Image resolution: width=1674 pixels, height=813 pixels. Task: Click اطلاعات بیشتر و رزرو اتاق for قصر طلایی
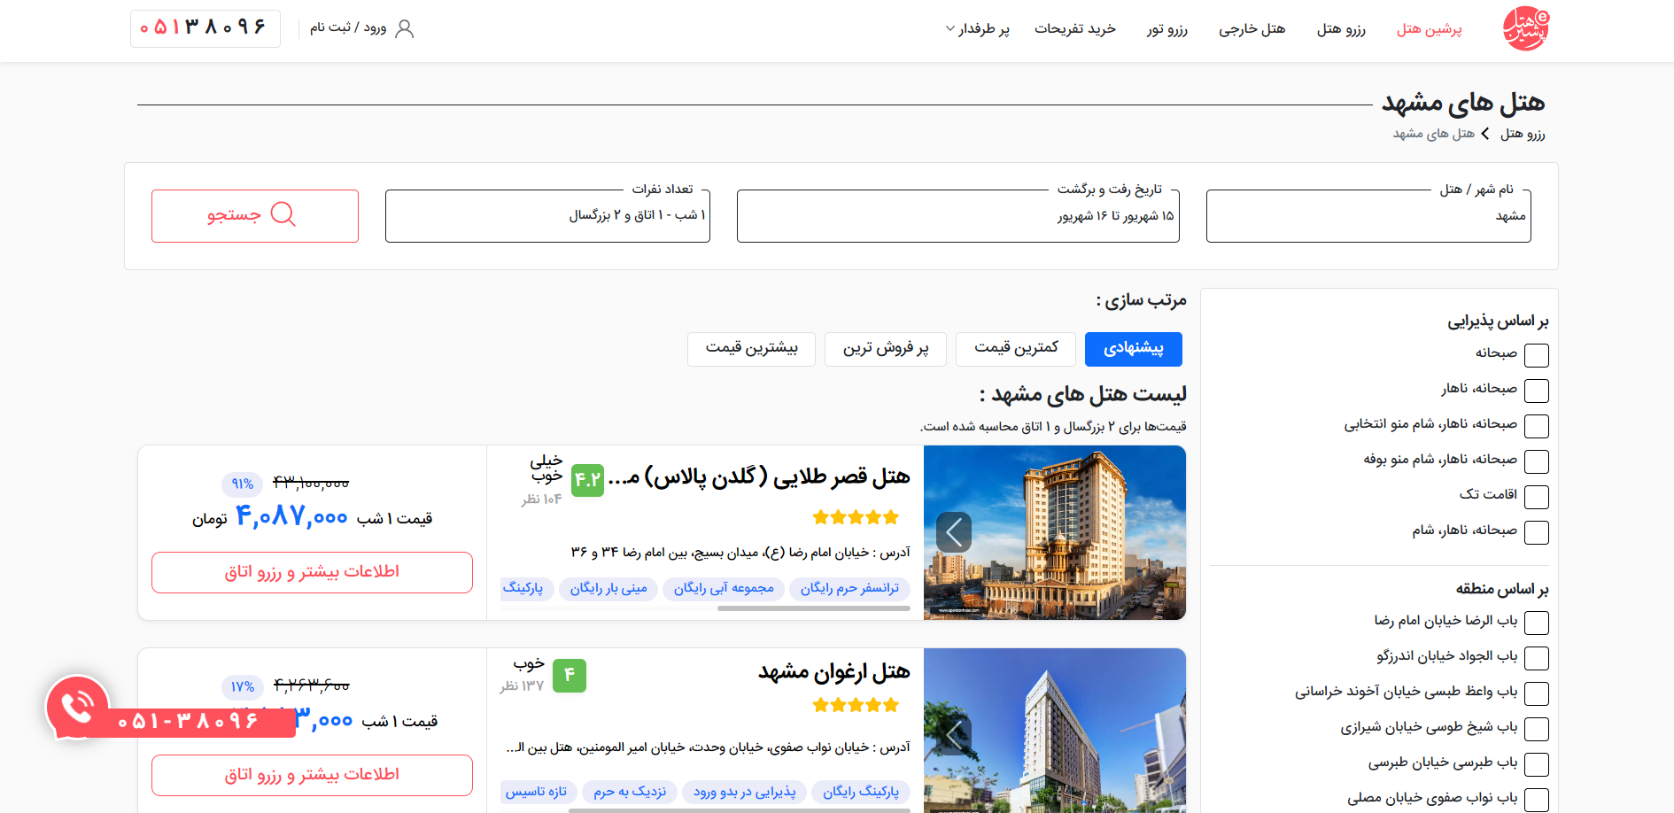[312, 572]
